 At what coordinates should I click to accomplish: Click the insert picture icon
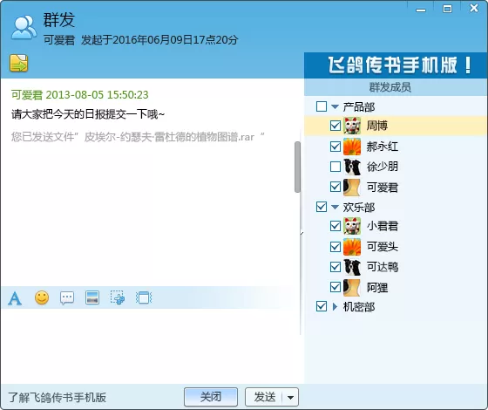[92, 297]
